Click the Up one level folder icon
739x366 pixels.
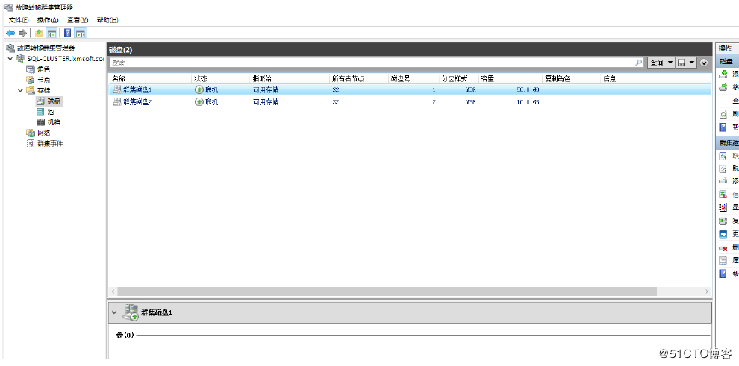pyautogui.click(x=40, y=34)
